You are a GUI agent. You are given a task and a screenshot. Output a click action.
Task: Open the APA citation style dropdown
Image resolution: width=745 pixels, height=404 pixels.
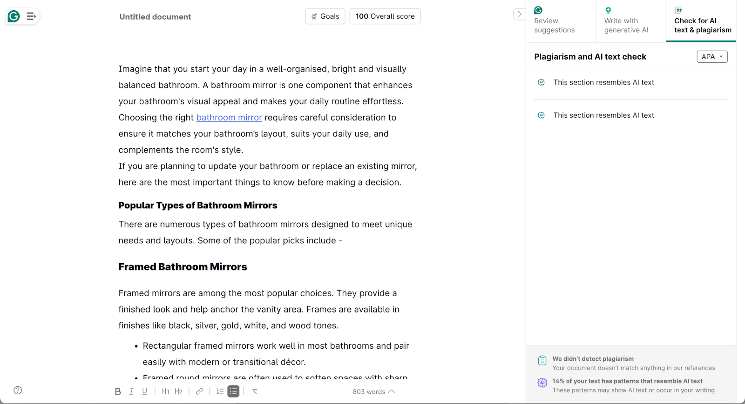[711, 57]
